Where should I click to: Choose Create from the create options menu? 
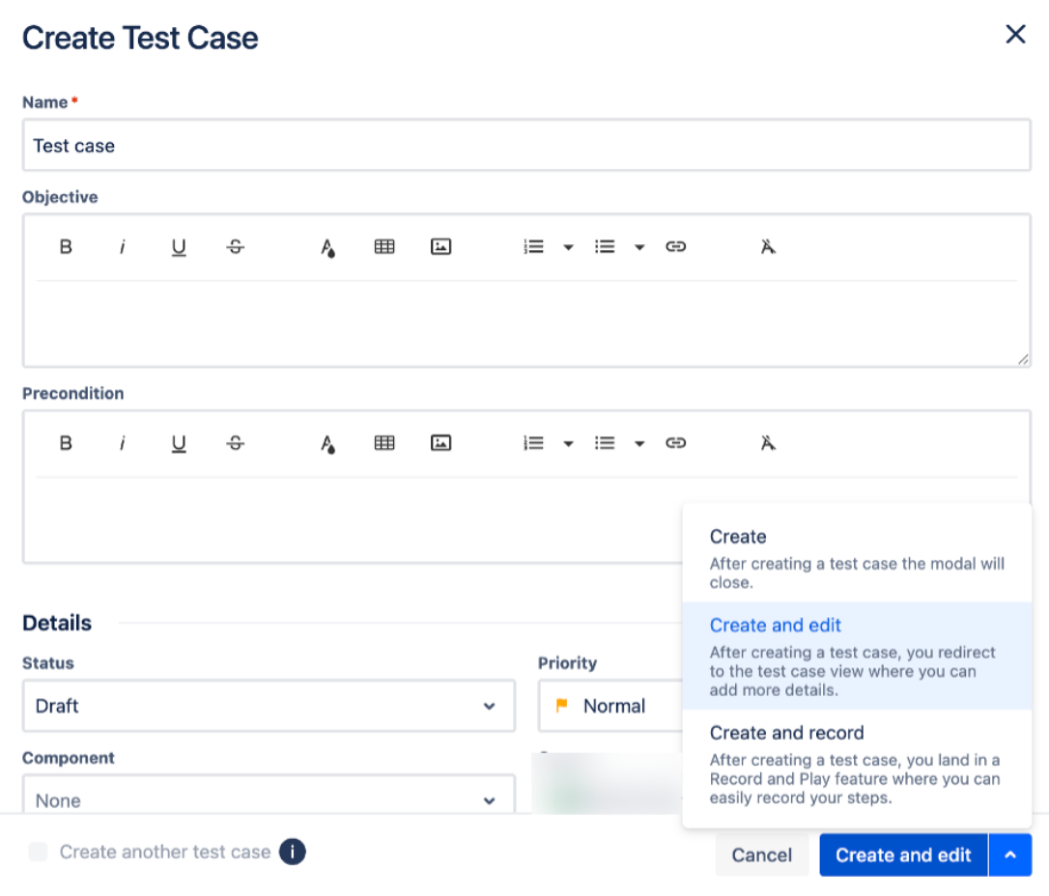[x=738, y=537]
